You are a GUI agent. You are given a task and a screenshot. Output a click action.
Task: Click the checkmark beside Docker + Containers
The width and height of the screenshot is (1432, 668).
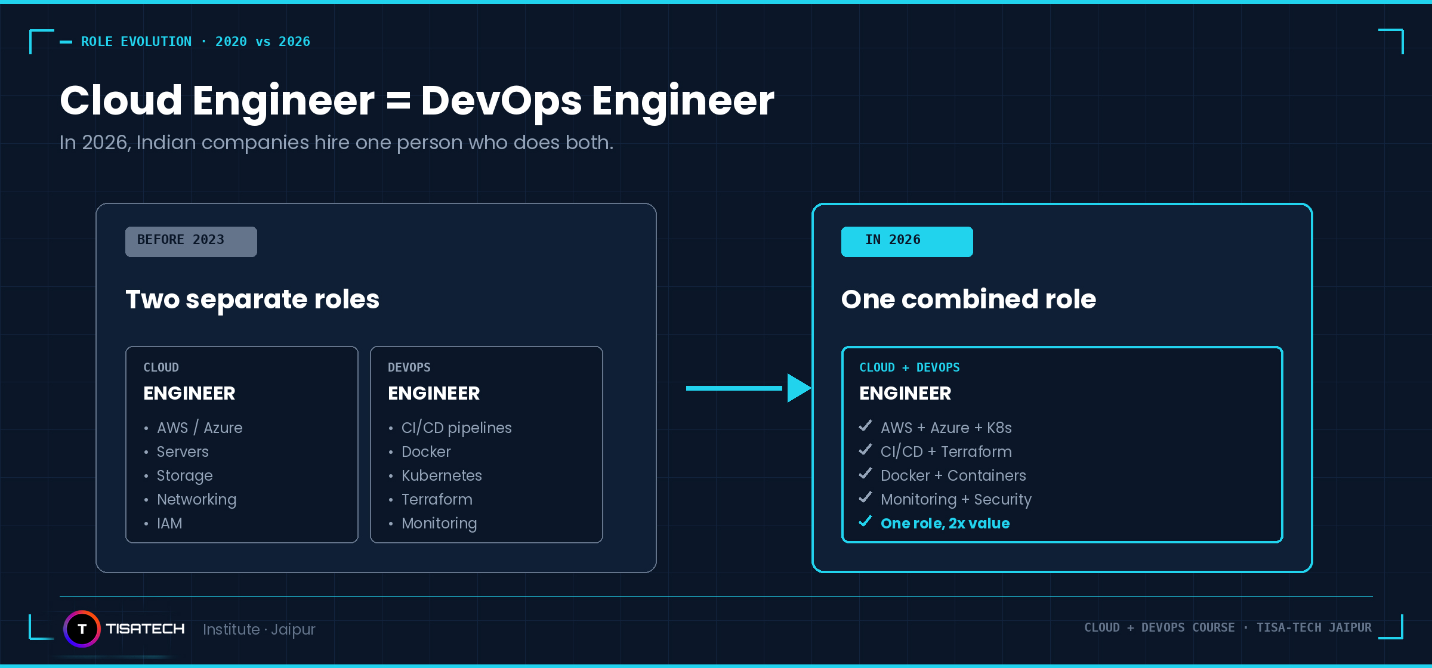pyautogui.click(x=866, y=474)
